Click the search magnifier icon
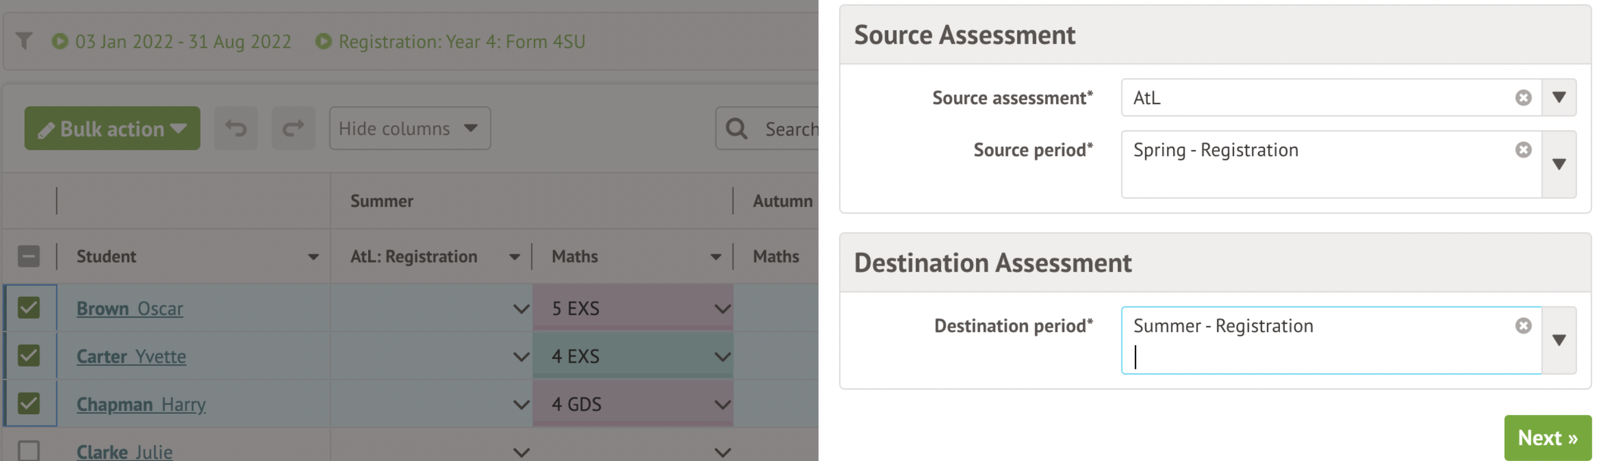Viewport: 1607px width, 461px height. click(x=737, y=129)
